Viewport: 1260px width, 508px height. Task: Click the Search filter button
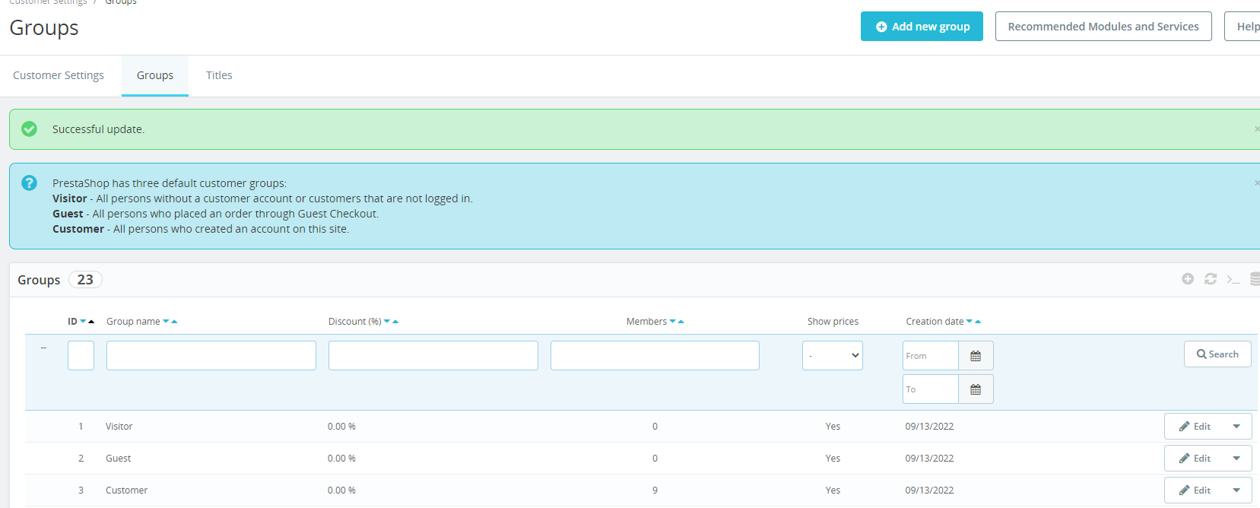1217,354
